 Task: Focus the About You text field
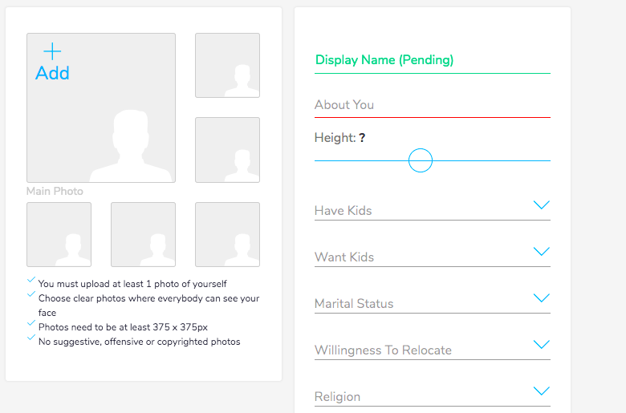tap(432, 105)
